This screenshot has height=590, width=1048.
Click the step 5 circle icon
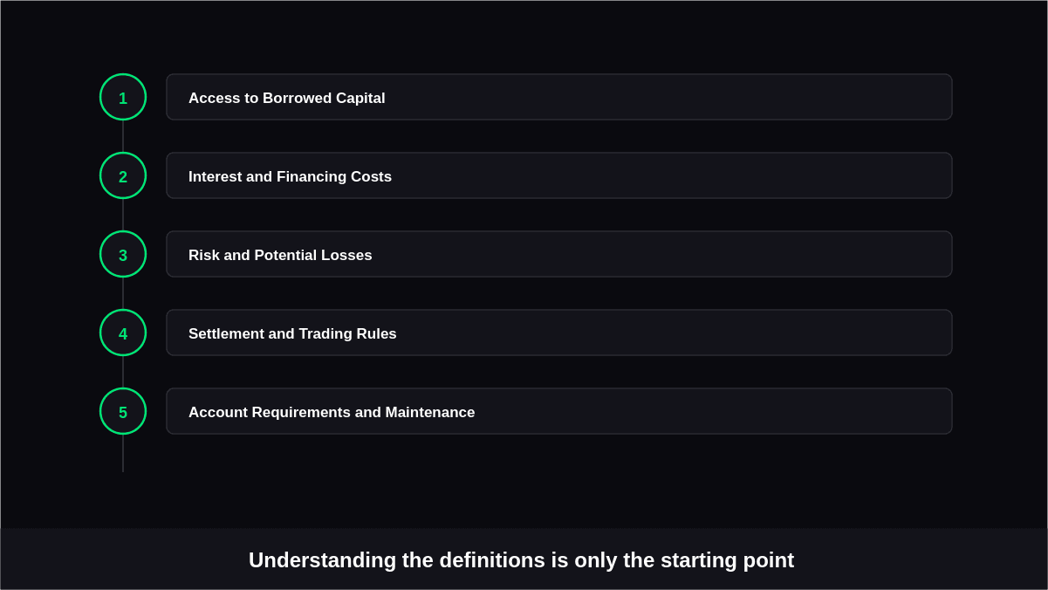tap(123, 411)
